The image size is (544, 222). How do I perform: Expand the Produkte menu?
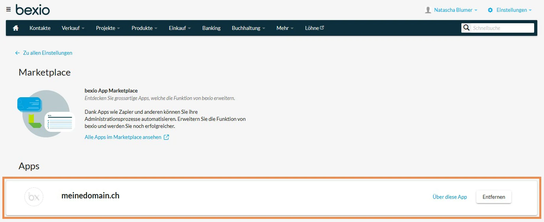click(x=144, y=28)
